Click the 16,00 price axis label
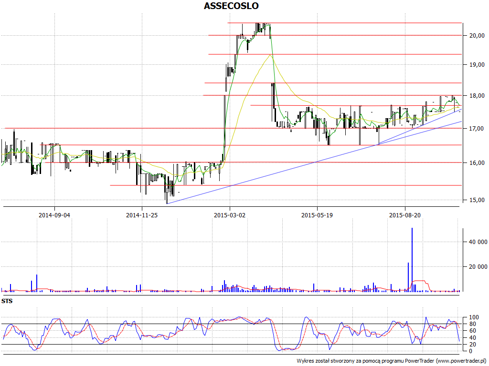489x366 pixels. pyautogui.click(x=477, y=163)
